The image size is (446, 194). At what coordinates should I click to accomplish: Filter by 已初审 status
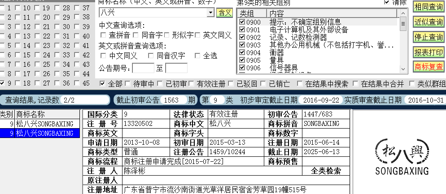click(x=160, y=83)
